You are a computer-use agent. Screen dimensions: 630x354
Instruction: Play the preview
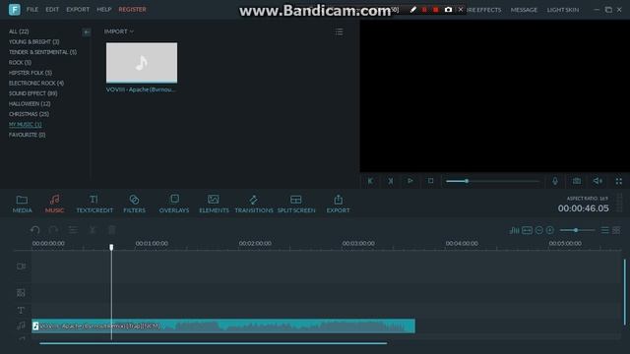409,181
